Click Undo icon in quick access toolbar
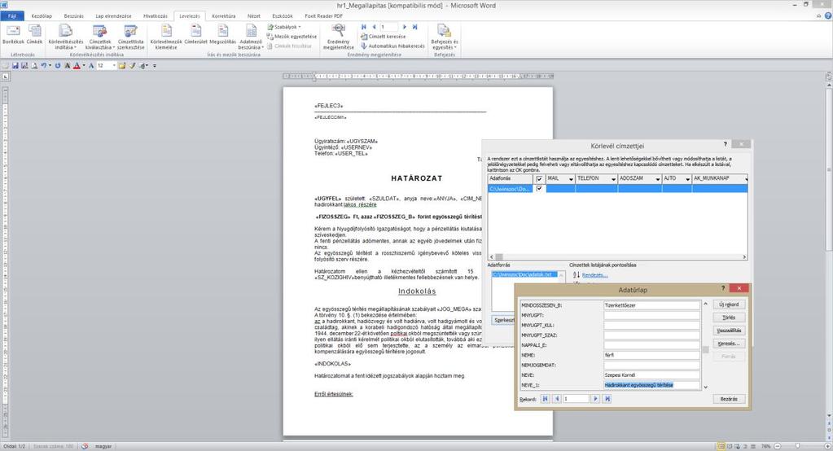The image size is (833, 451). click(43, 66)
